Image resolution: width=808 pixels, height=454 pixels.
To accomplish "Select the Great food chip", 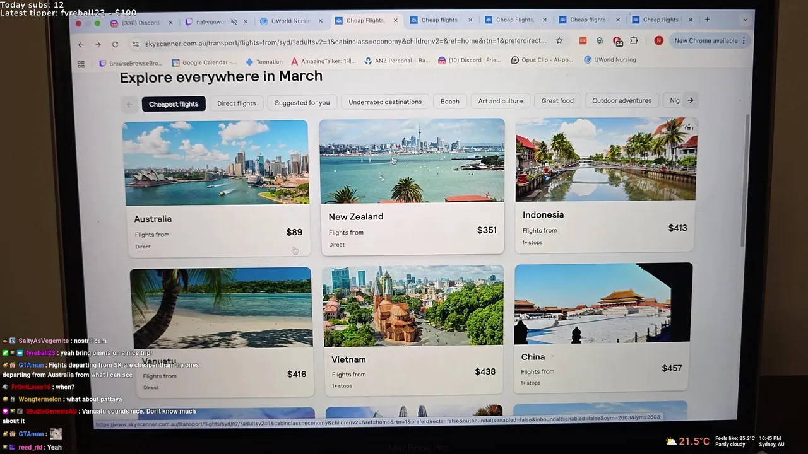I will point(557,100).
